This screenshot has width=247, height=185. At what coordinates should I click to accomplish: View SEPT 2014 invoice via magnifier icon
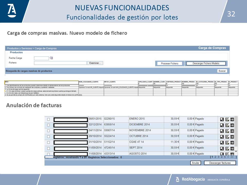click(x=222, y=149)
